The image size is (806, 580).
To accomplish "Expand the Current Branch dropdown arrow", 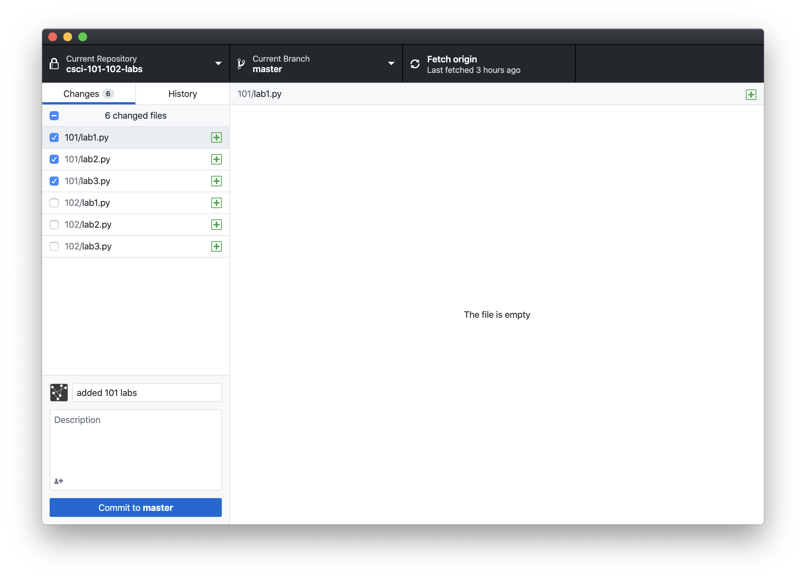I will (391, 63).
